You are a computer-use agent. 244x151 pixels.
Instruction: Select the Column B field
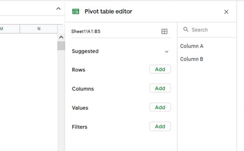192,59
